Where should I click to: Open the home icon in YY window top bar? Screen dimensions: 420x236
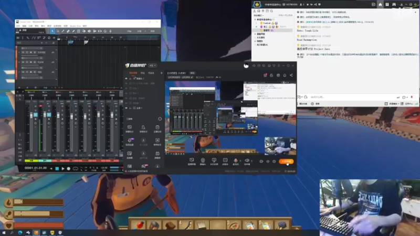pos(380,5)
